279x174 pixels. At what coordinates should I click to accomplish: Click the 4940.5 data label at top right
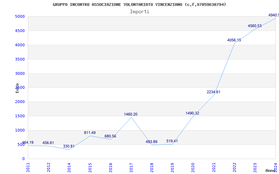[274, 15]
